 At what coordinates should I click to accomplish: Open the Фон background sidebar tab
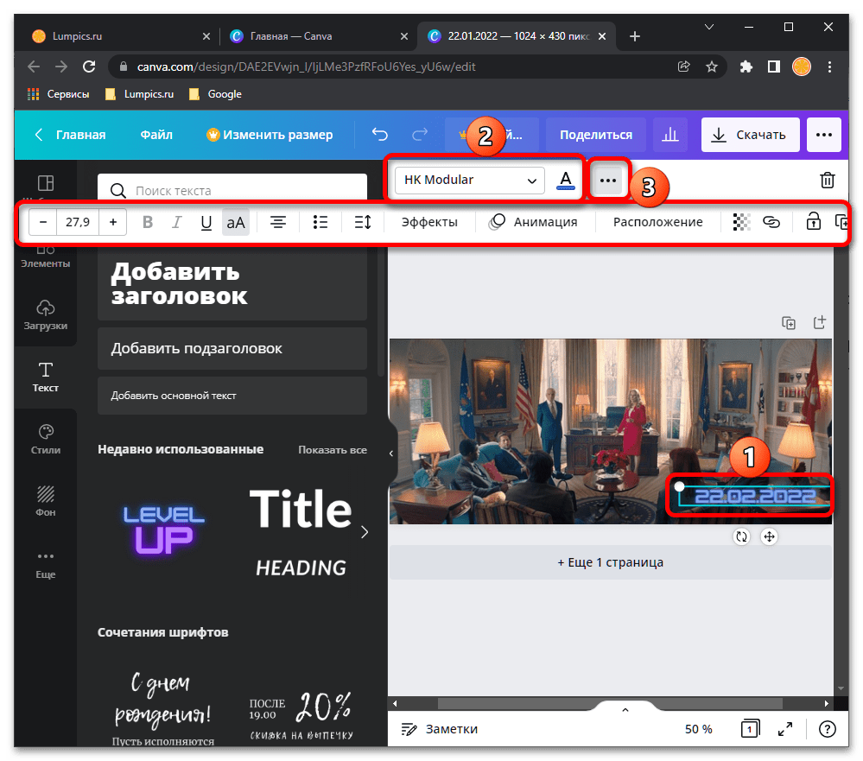click(x=46, y=501)
